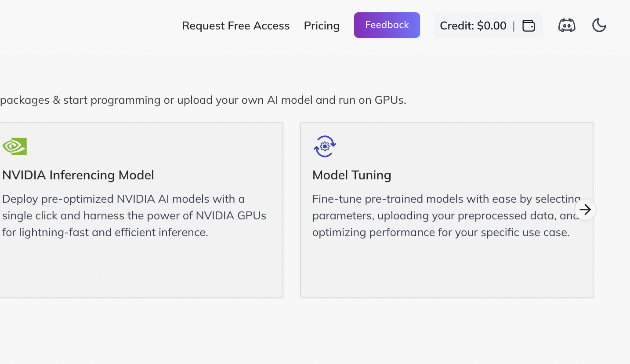Click empty space inside the NVIDIA card
Viewport: 630px width, 364px height.
click(x=141, y=268)
